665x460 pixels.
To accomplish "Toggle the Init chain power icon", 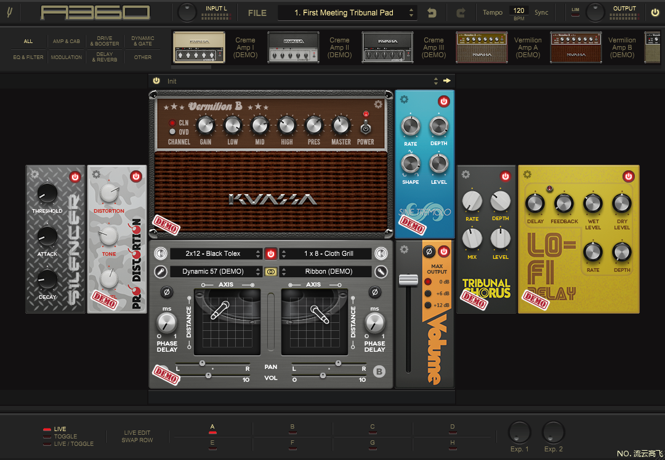I will click(x=156, y=81).
